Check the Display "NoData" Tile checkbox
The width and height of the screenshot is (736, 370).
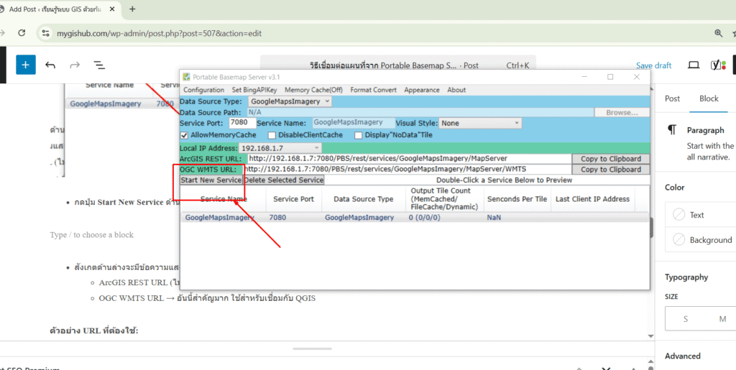pos(359,135)
